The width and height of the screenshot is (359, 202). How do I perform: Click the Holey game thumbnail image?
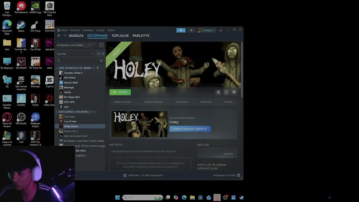[x=139, y=124]
